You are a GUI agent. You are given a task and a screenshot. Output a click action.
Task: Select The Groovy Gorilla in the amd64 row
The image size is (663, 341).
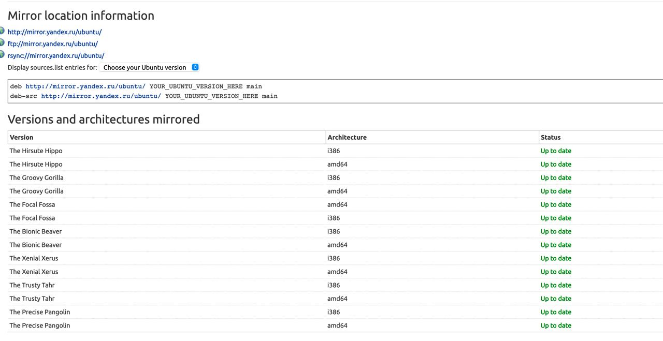pos(36,191)
